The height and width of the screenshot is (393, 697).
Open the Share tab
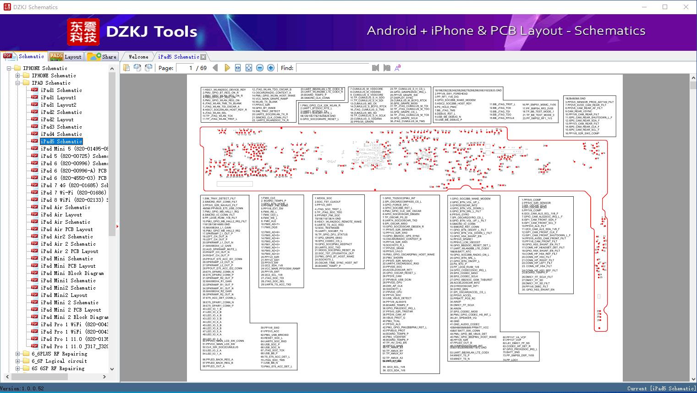tap(102, 56)
